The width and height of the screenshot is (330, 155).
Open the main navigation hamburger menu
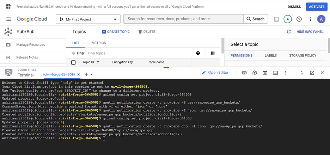[x=9, y=19]
